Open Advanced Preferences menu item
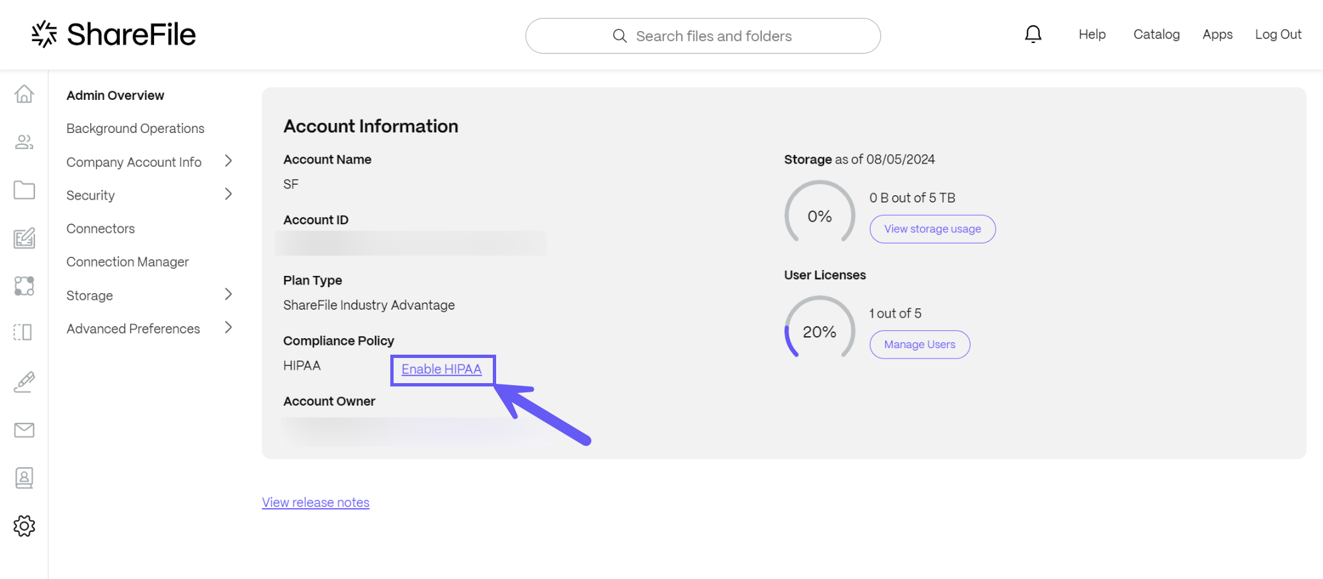Viewport: 1323px width, 579px height. tap(133, 329)
